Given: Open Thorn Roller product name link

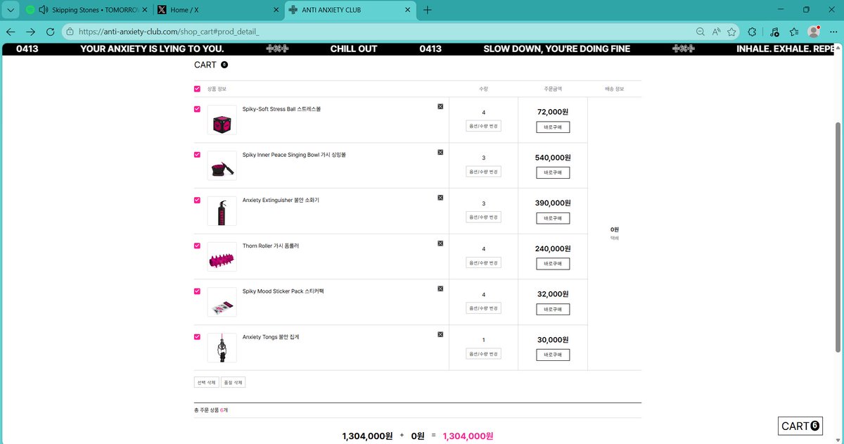Looking at the screenshot, I should point(271,246).
